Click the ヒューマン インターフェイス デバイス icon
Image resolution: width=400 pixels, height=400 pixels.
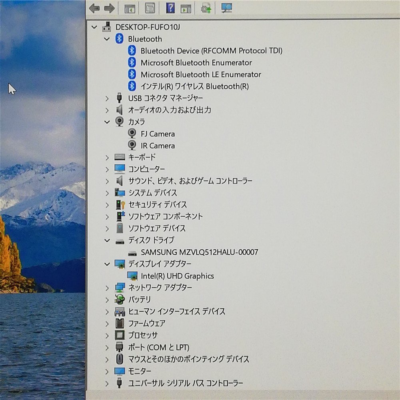coord(120,312)
